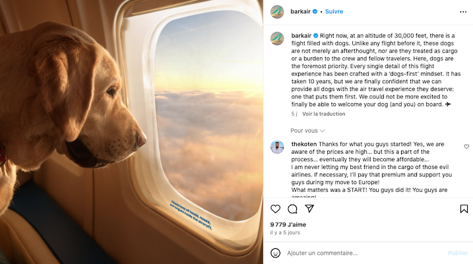Image resolution: width=473 pixels, height=264 pixels.
Task: Click the il y a 5 jours timestamp
Action: (x=285, y=232)
